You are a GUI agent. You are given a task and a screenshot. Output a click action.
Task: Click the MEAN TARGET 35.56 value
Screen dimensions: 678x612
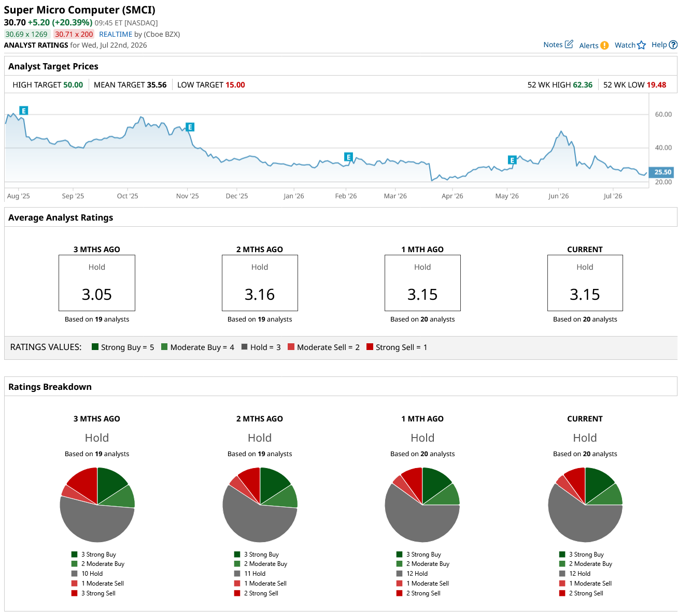point(157,85)
